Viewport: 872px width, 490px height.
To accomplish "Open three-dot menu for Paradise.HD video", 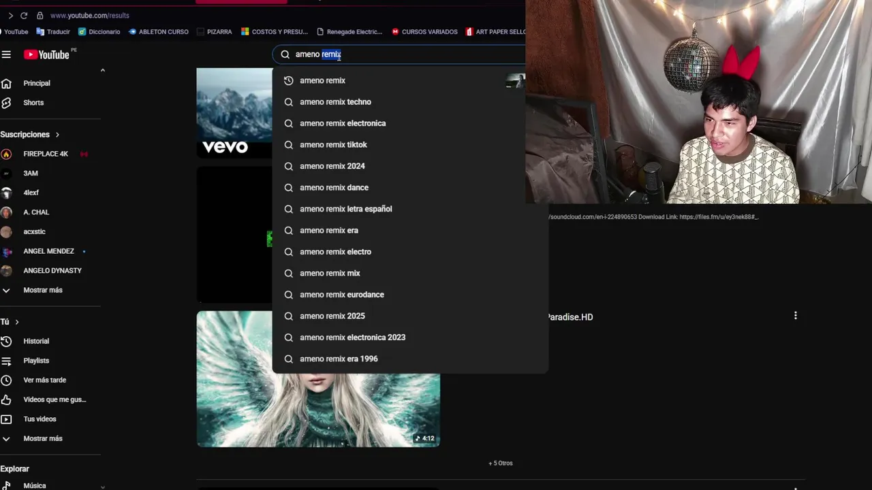I will [x=795, y=316].
